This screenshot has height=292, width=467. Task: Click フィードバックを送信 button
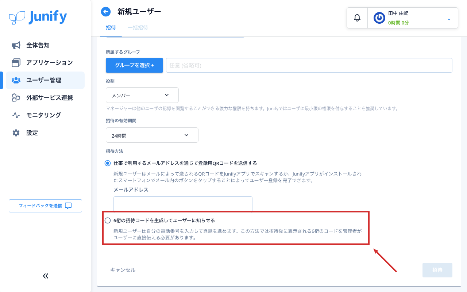tap(45, 206)
